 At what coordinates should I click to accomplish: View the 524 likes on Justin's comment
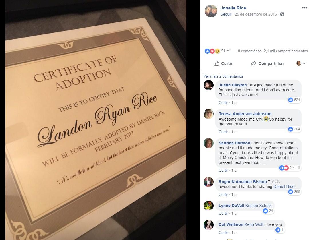pyautogui.click(x=294, y=100)
